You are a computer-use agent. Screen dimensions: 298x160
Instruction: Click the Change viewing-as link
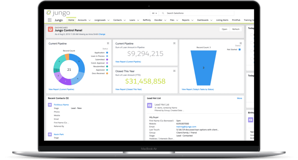[102, 34]
